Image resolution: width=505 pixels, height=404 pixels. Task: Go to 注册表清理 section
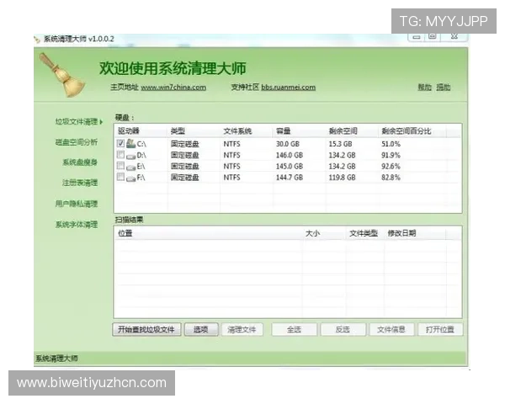[x=80, y=183]
